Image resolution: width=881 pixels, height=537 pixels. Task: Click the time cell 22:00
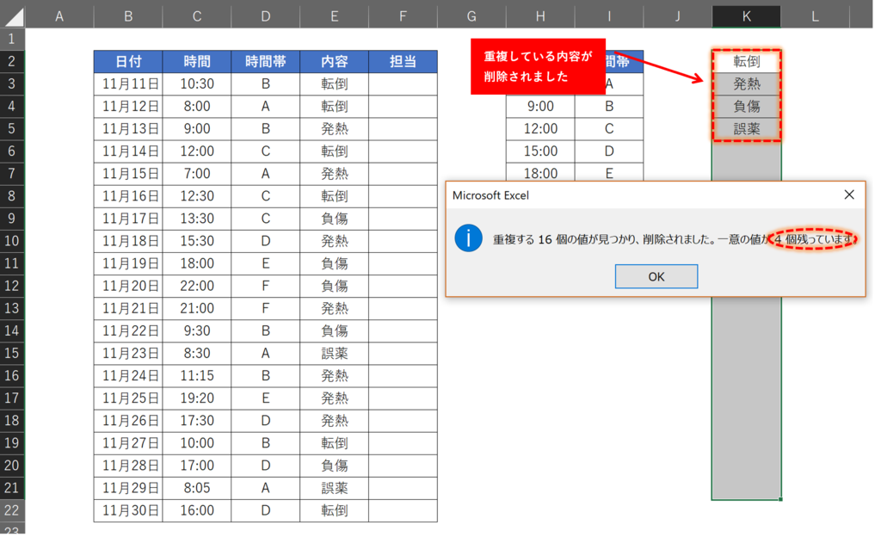tap(197, 287)
